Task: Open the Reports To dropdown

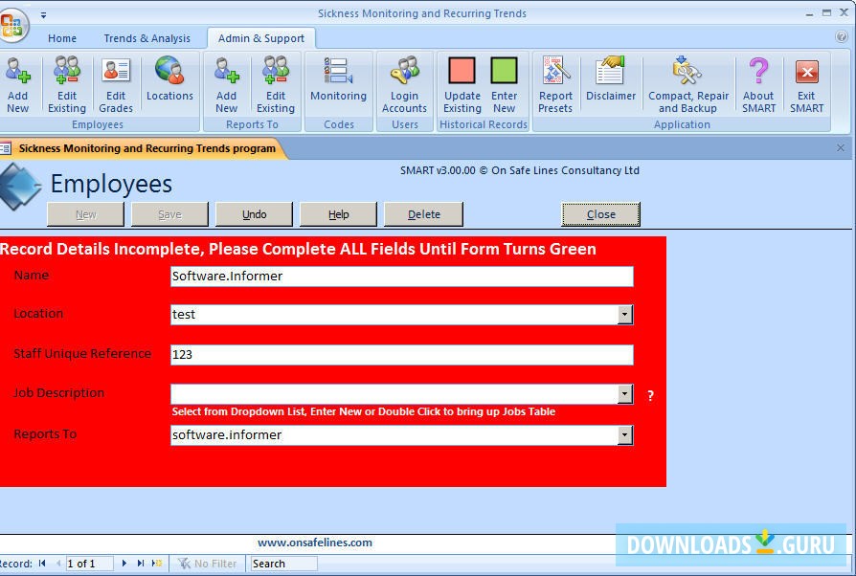Action: 625,434
